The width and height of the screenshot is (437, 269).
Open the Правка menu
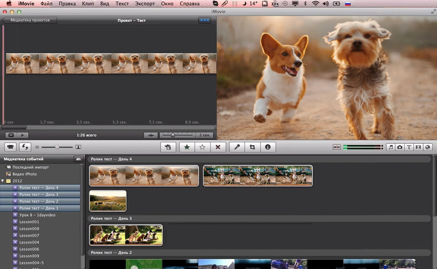click(67, 4)
